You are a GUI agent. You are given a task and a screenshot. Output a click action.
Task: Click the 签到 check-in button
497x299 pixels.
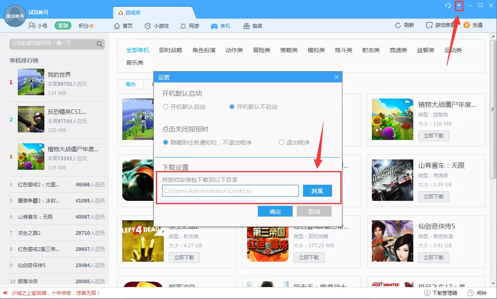(x=63, y=26)
